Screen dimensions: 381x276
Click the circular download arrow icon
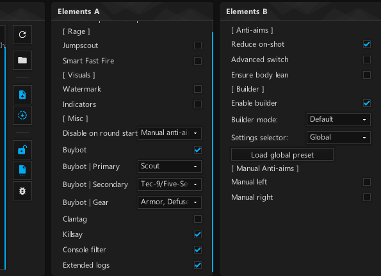[22, 115]
